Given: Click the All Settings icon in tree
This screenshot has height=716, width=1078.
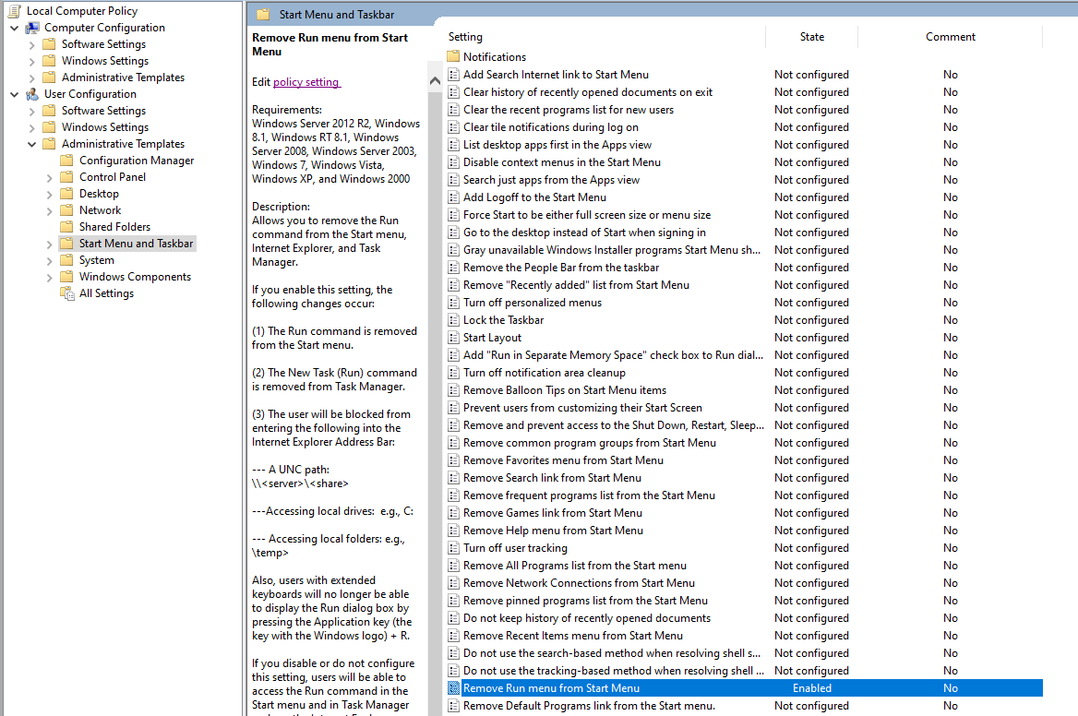Looking at the screenshot, I should (x=67, y=293).
